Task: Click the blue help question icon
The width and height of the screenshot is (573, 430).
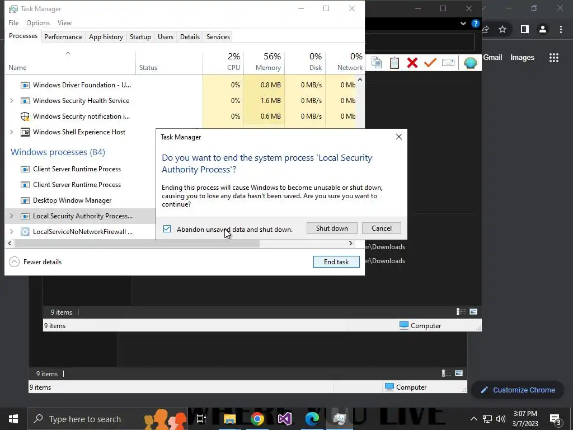Action: (476, 24)
